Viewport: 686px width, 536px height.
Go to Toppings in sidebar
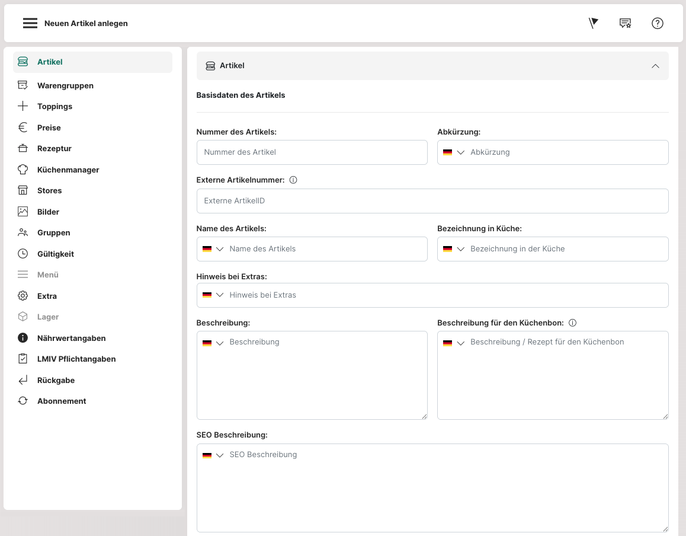point(55,107)
